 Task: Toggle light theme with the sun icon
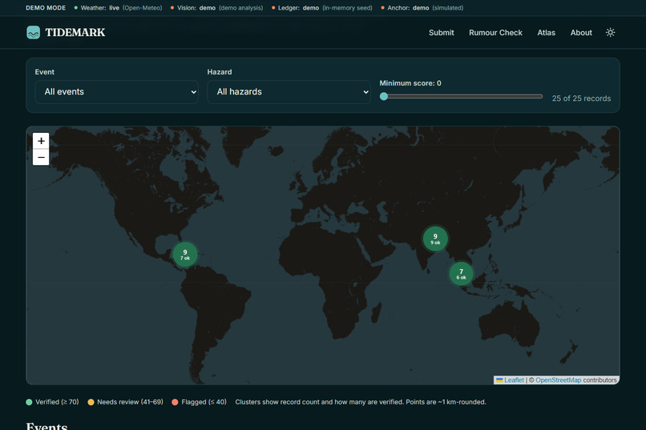(x=610, y=33)
